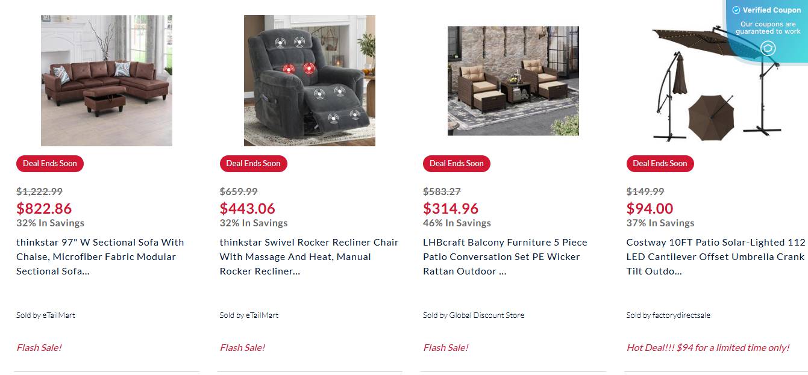
Task: Click the sectional sofa product photo
Action: (x=106, y=81)
